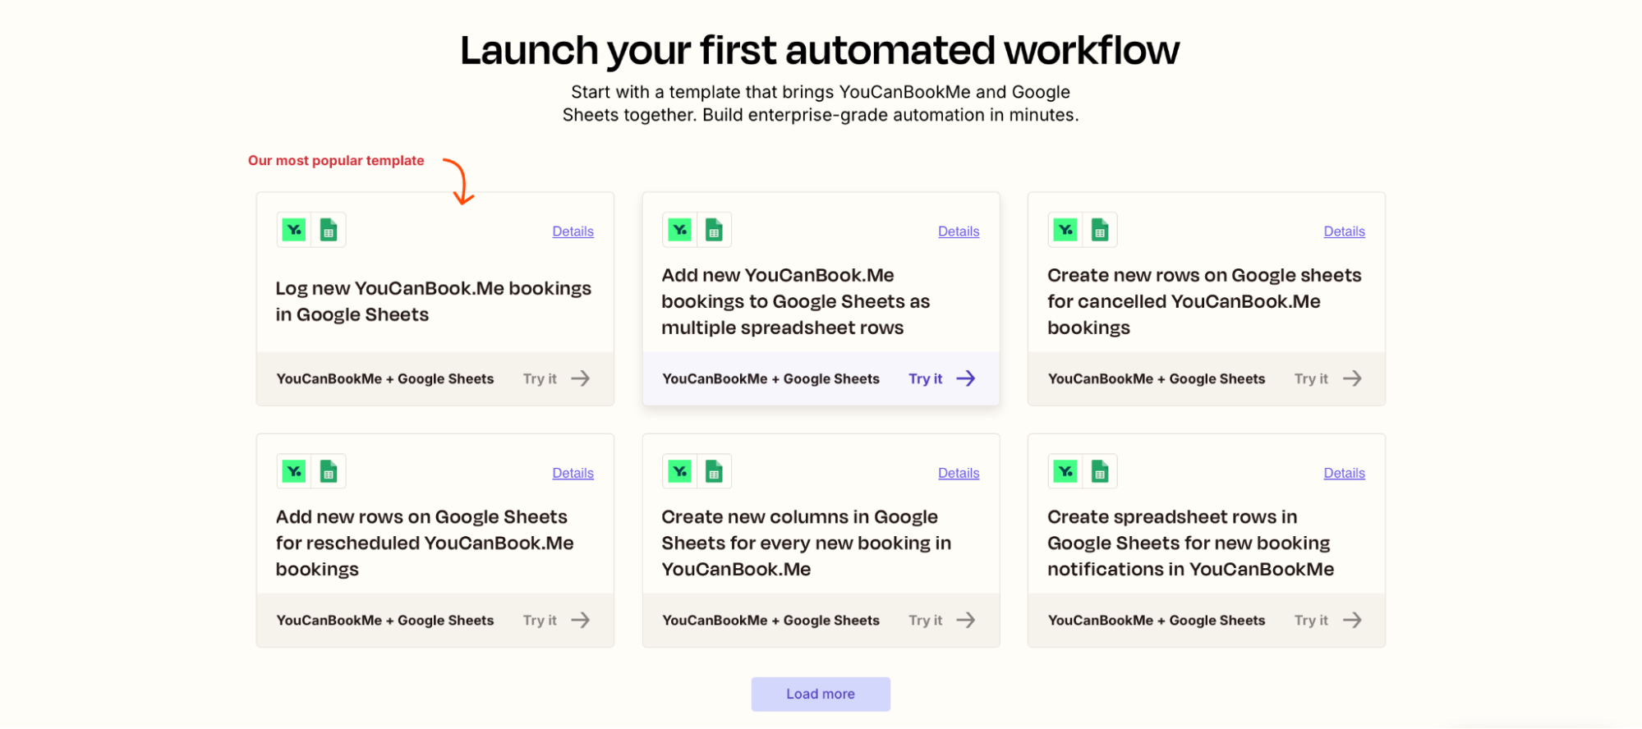
Task: Click 'YouCanBookMe + Google Sheets' label on 'booking notifications' card
Action: pos(1156,620)
